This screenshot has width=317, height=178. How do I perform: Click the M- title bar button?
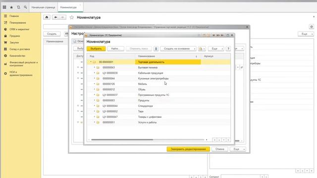tap(222, 35)
